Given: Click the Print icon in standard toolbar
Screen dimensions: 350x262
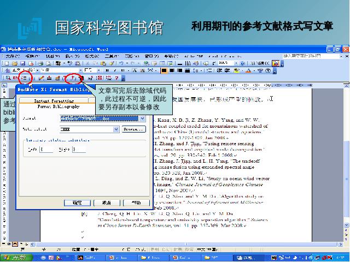Looking at the screenshot, I should coord(40,63).
